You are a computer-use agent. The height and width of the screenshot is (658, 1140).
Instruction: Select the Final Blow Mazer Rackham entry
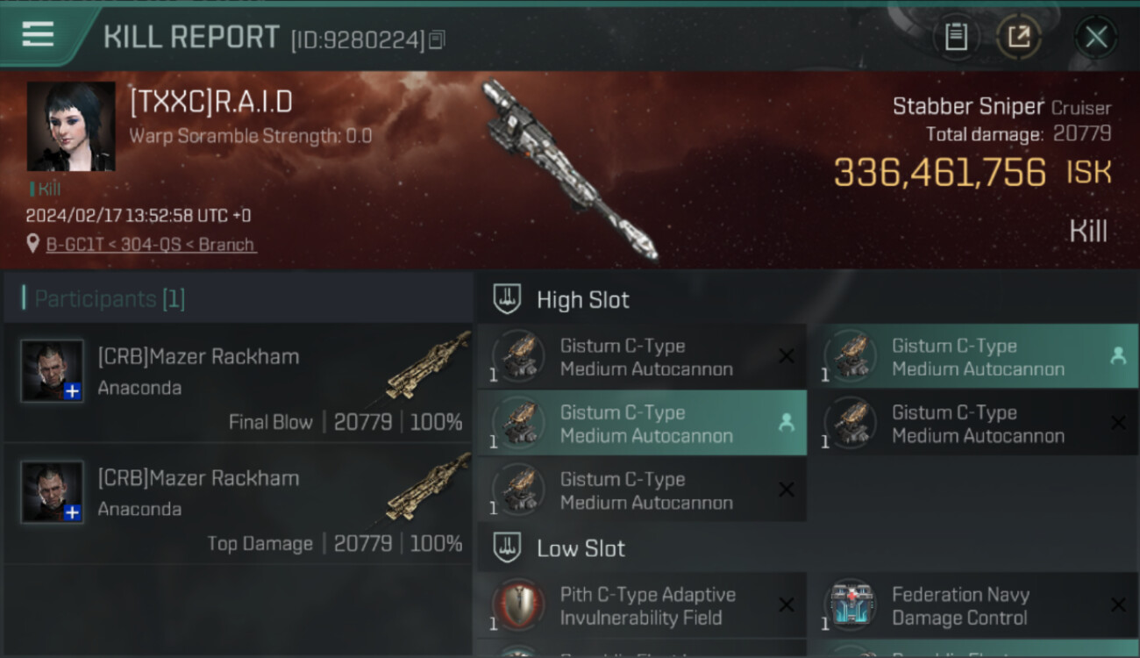click(x=238, y=383)
